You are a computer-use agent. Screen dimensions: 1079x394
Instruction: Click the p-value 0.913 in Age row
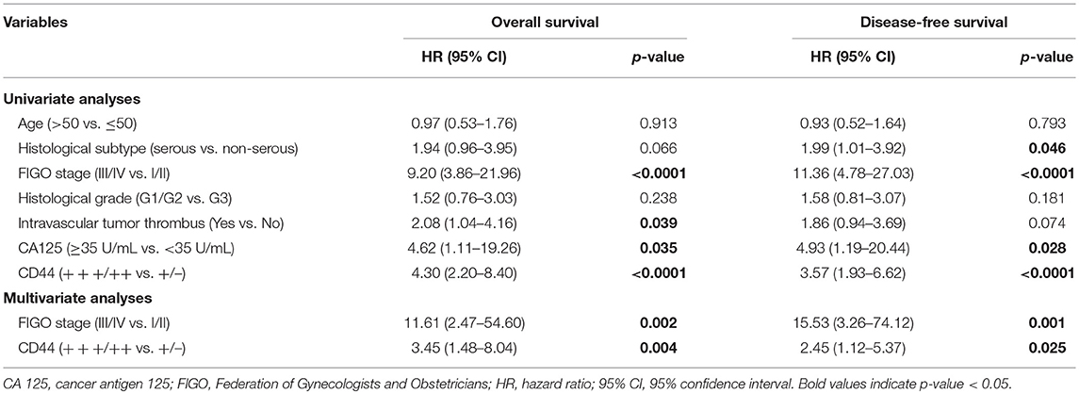665,122
